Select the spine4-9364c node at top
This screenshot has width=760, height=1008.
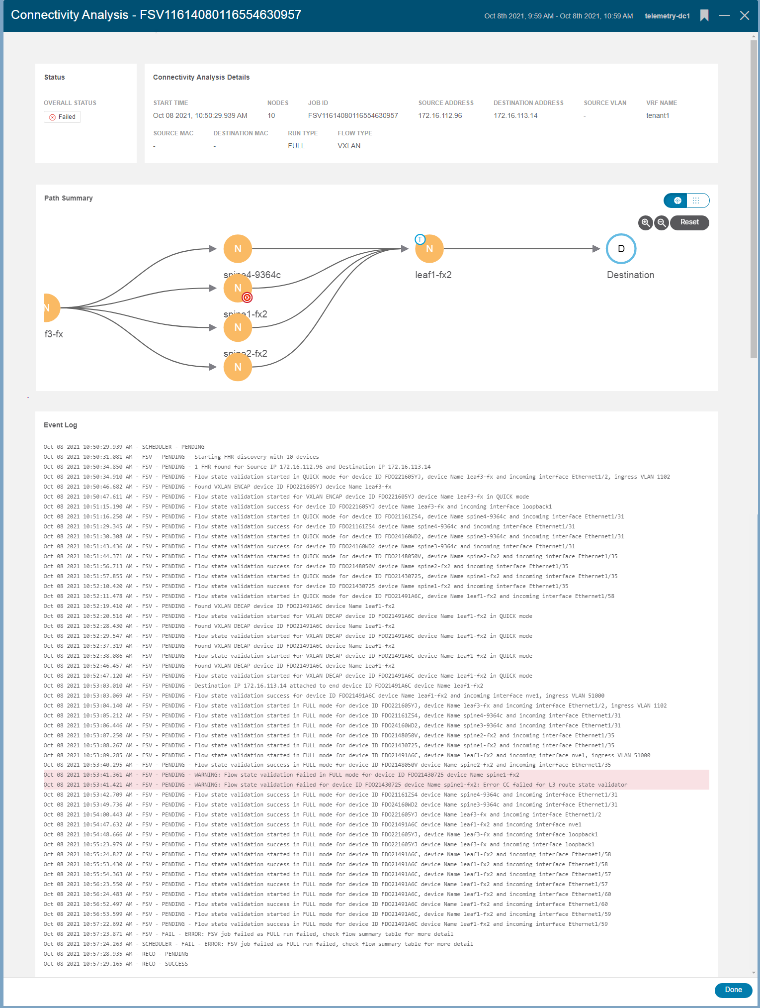(238, 249)
